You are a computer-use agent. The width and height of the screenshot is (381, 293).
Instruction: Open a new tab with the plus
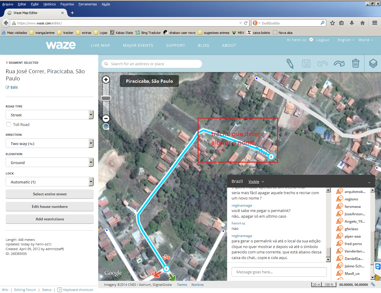72,13
